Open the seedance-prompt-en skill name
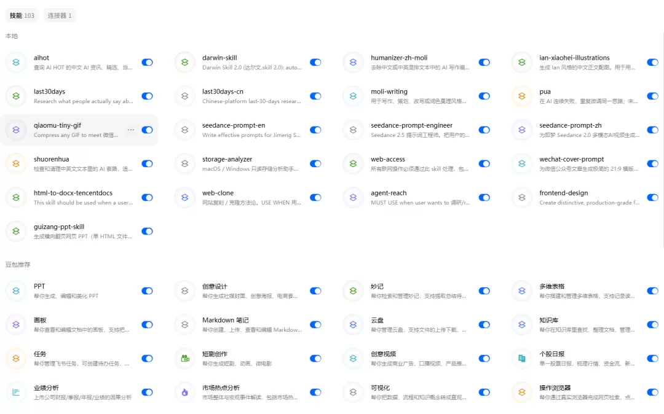664x414 pixels. coord(234,125)
